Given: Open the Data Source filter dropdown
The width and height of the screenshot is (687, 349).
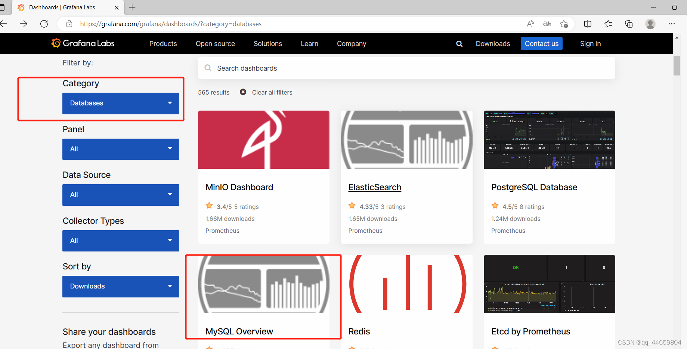Looking at the screenshot, I should coord(121,195).
